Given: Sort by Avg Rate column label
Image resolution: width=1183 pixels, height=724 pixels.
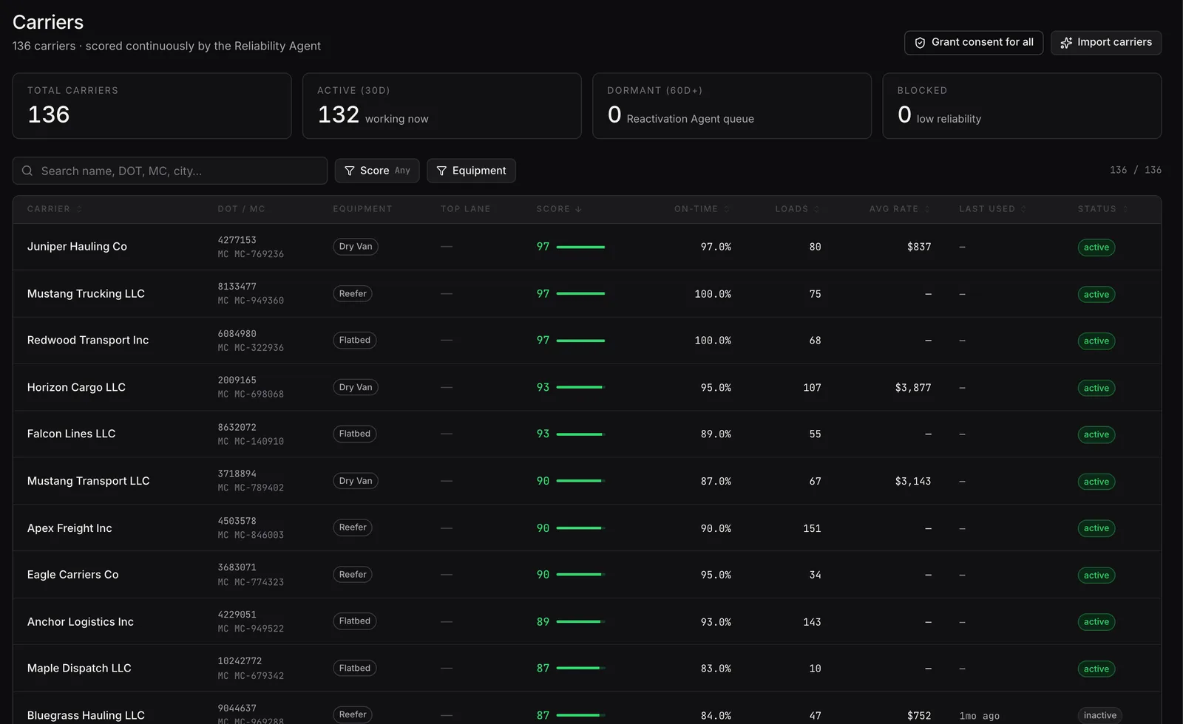Looking at the screenshot, I should point(894,209).
